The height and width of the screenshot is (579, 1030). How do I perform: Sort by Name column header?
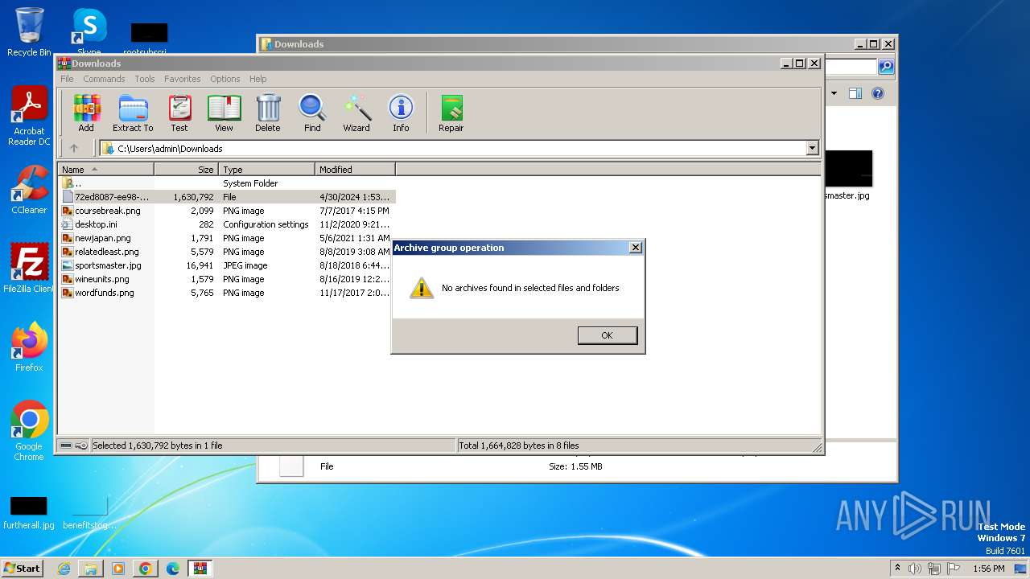point(105,170)
